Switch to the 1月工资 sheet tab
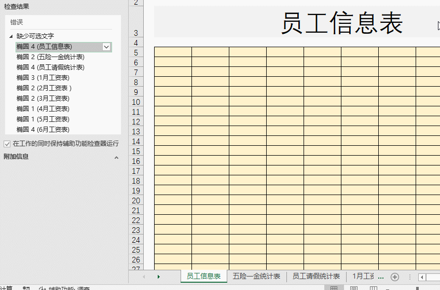The height and width of the screenshot is (290, 440). point(363,277)
